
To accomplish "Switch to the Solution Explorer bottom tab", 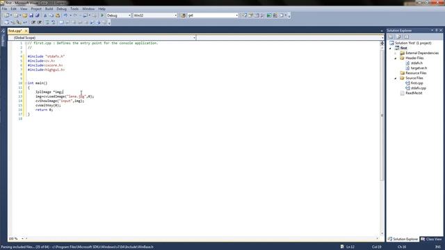I will tap(403, 239).
